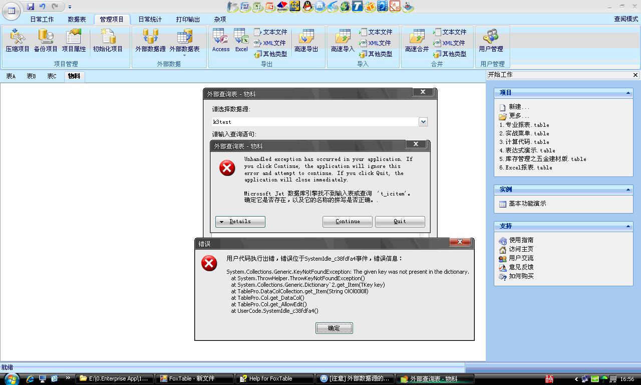
Task: Click the 高速导入 fast import icon
Action: coord(343,41)
